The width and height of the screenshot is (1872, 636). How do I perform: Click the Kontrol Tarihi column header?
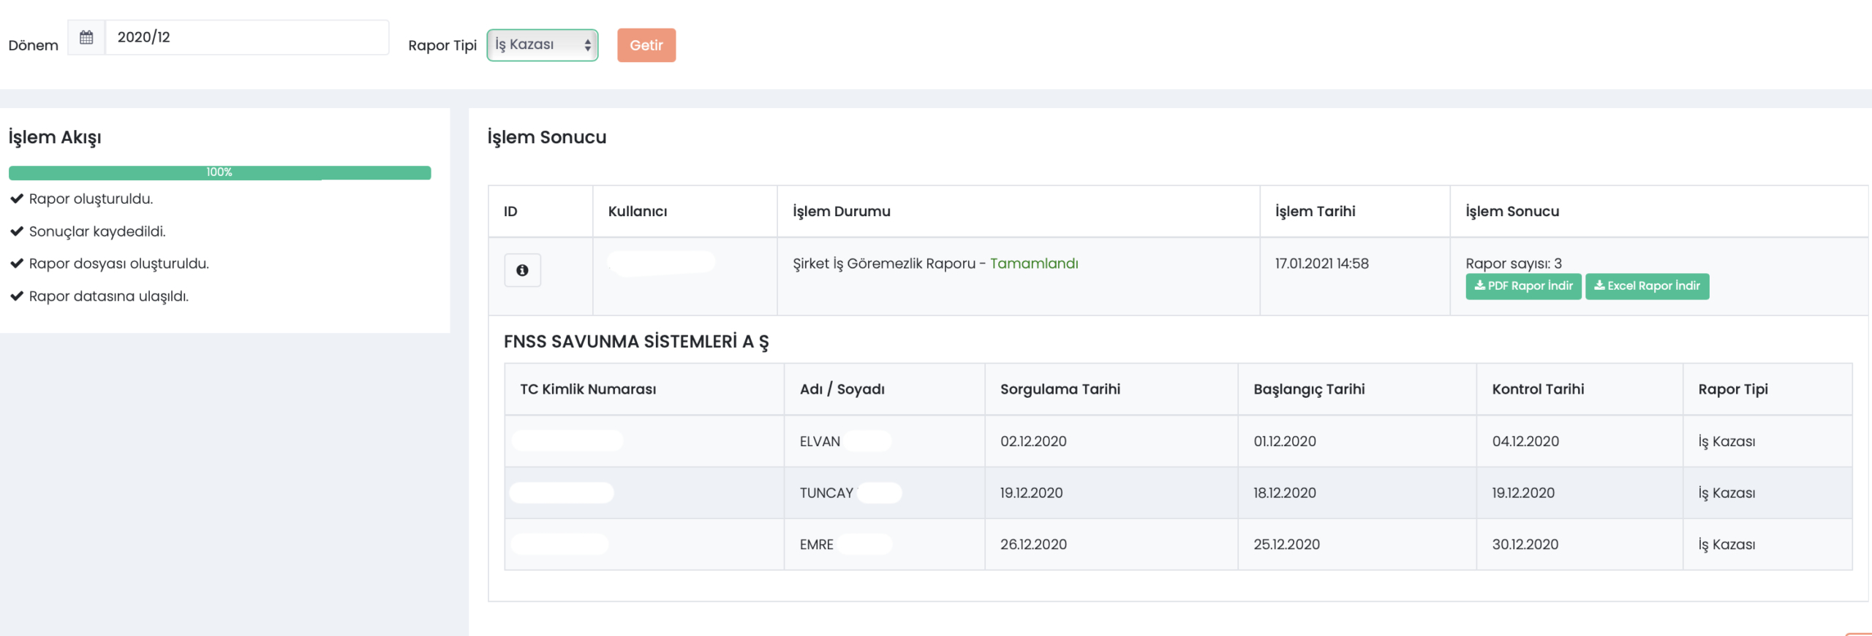[1538, 389]
